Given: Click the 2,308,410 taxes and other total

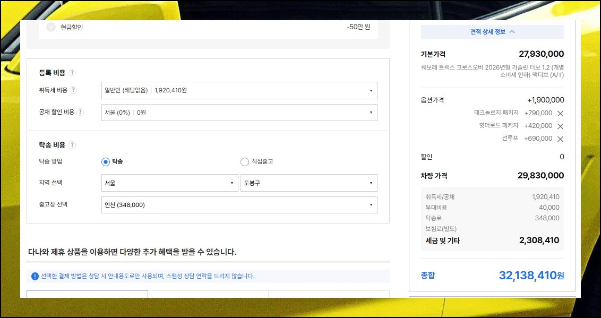Looking at the screenshot, I should coord(539,240).
